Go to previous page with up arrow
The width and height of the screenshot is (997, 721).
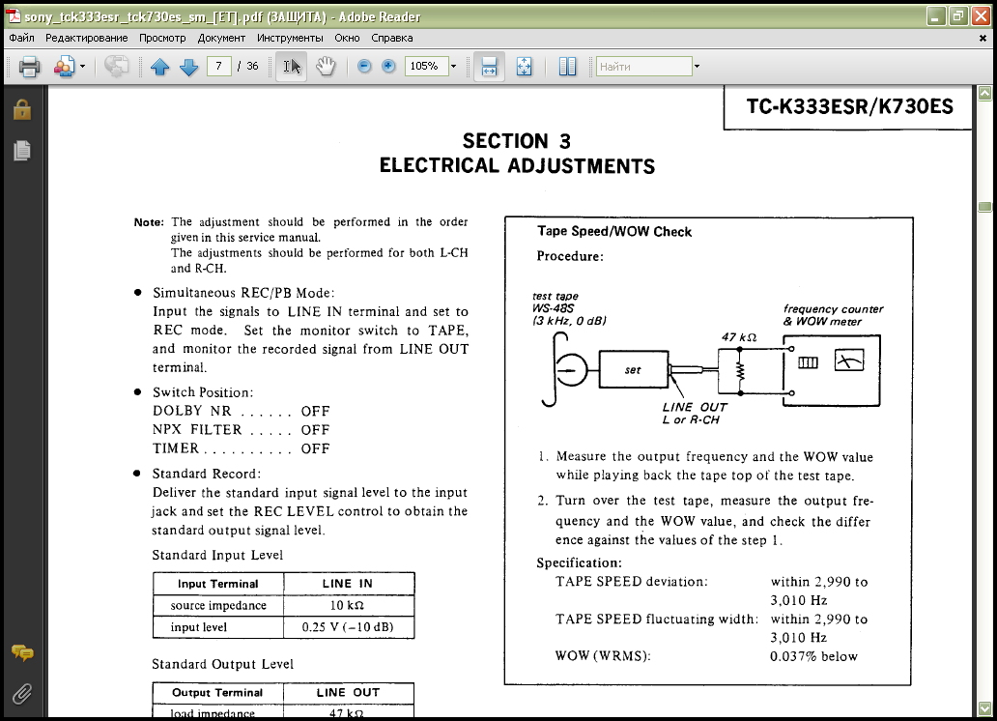pos(159,67)
